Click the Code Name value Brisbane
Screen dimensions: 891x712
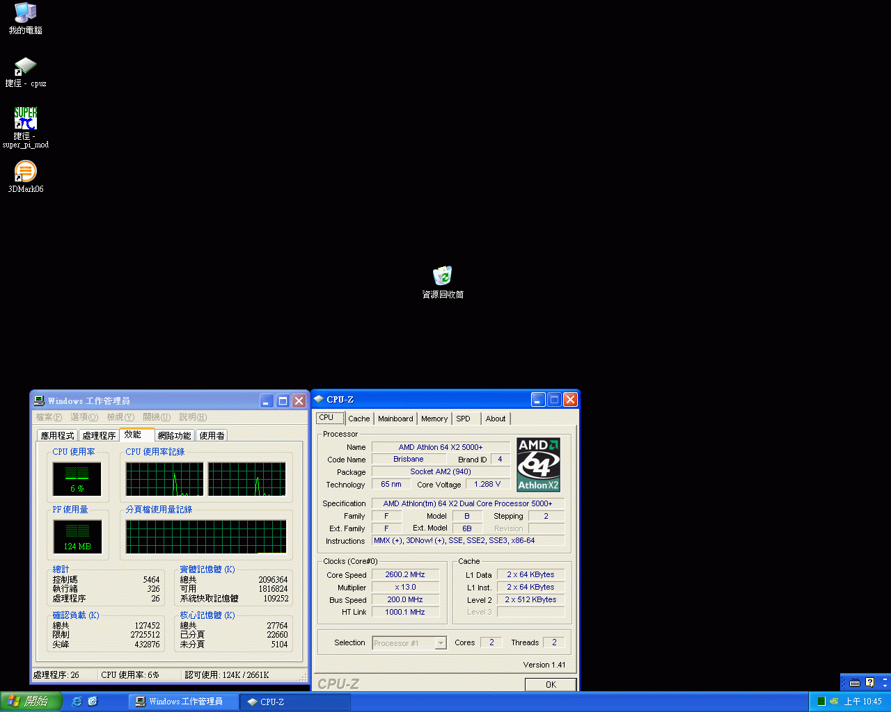click(x=409, y=459)
